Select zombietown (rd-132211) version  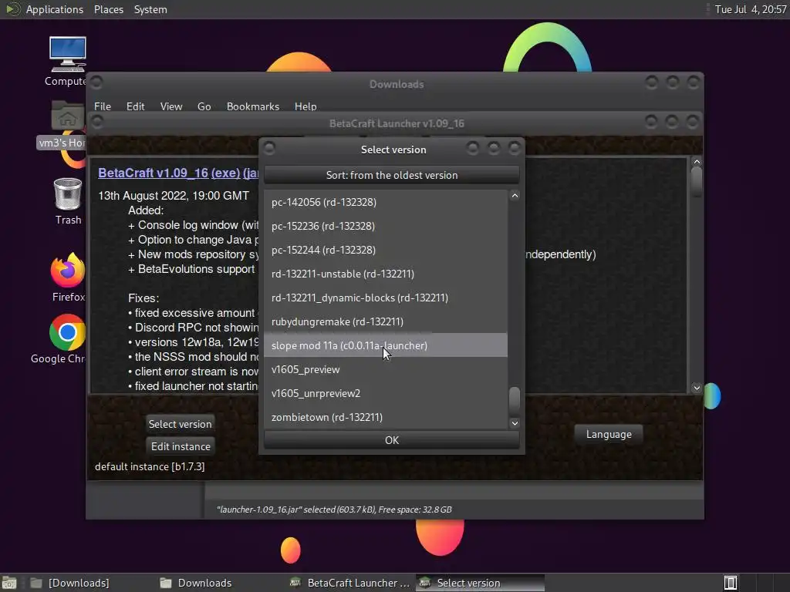[386, 417]
